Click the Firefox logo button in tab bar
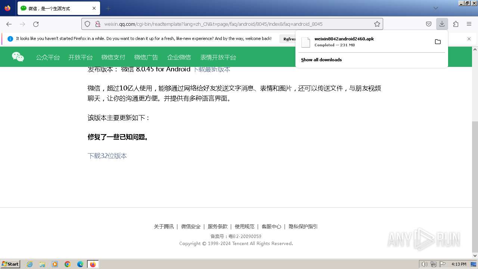The image size is (478, 269). [x=7, y=8]
